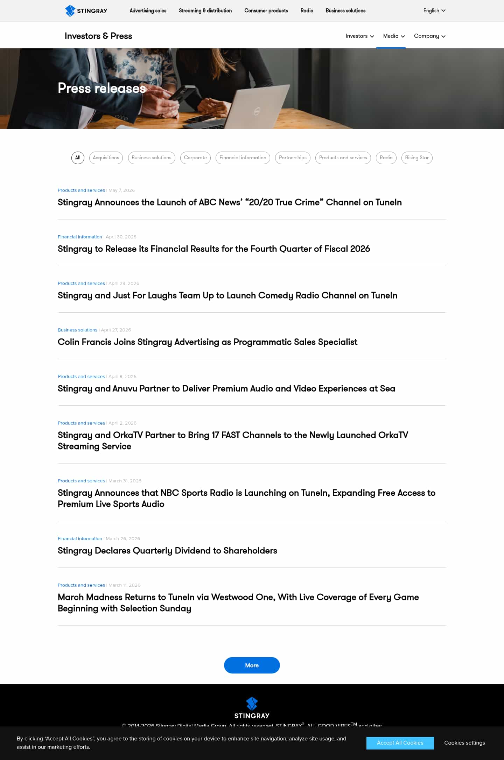Open Advertising sales in the top navigation
504x760 pixels.
coord(148,11)
